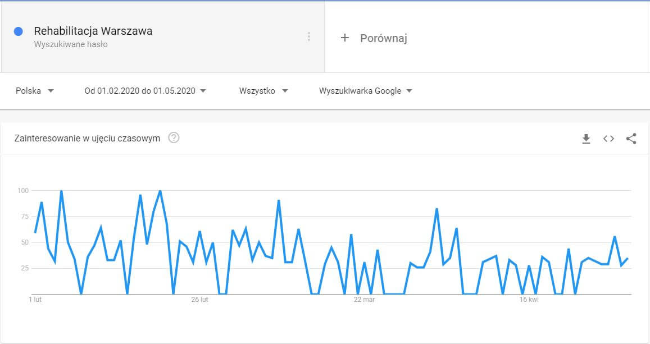Click the Zainteresowanie w ujęciu czasowym heading
The width and height of the screenshot is (650, 344).
(87, 138)
